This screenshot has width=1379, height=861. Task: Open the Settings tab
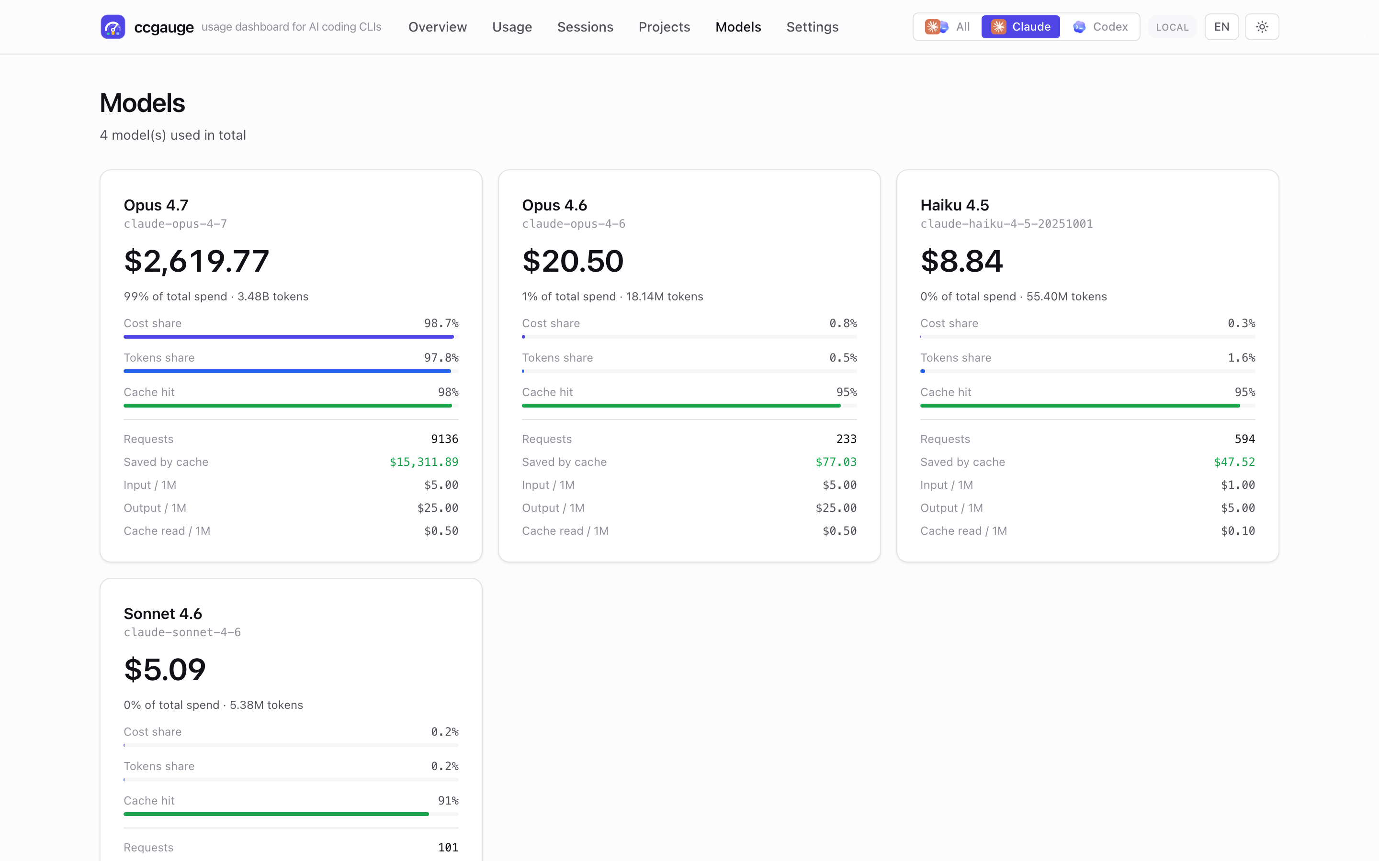point(812,27)
